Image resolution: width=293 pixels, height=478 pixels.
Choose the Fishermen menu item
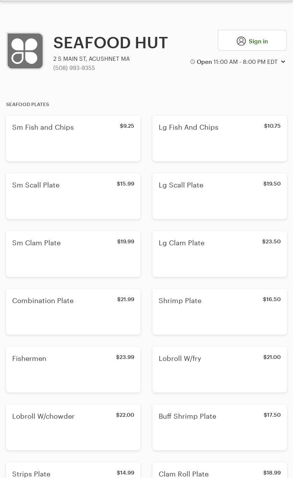coord(73,370)
